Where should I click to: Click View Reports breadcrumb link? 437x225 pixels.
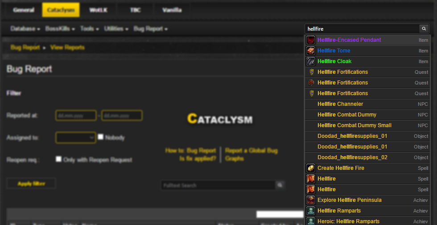pos(67,48)
